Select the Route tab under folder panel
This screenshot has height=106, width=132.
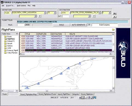(5, 94)
